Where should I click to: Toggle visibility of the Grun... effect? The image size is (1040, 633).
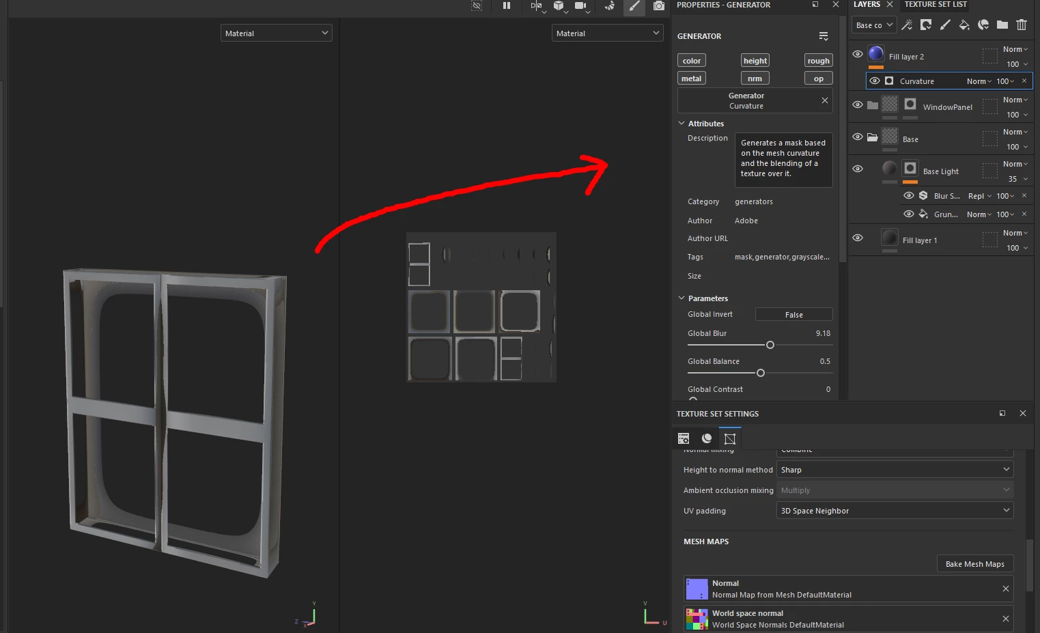click(x=909, y=214)
